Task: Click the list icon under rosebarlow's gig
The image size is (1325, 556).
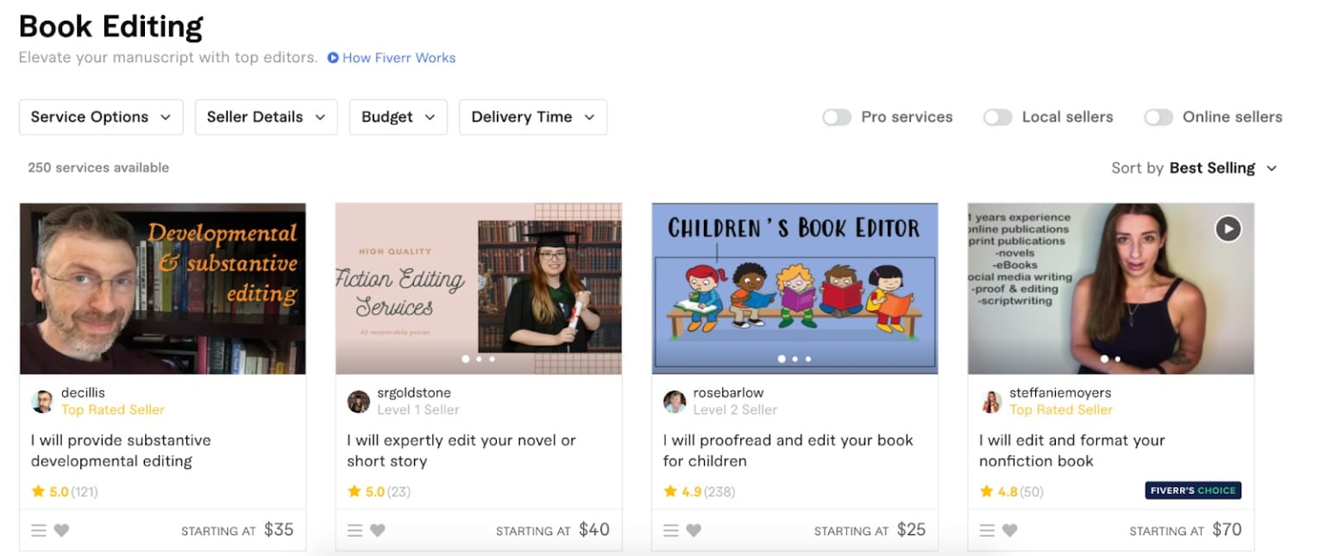Action: [x=670, y=531]
